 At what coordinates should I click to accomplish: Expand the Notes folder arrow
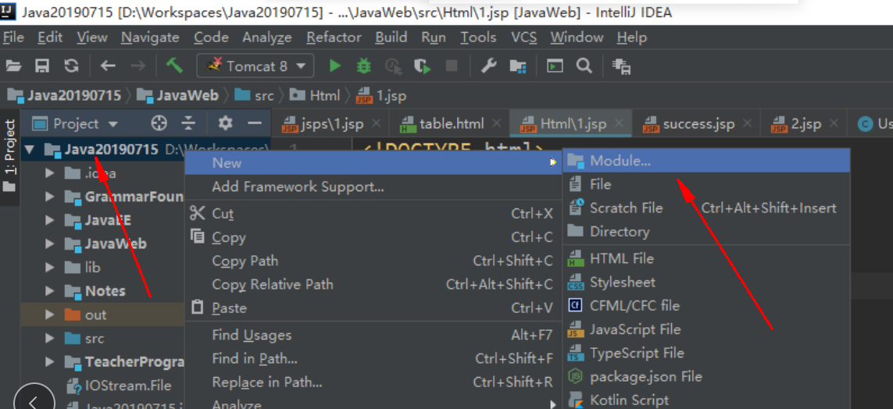tap(50, 290)
